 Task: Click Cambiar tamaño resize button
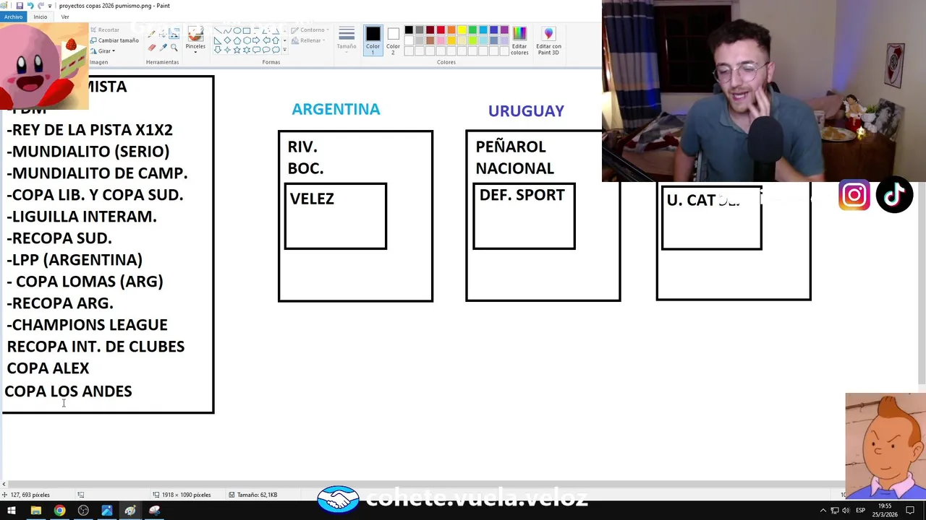click(x=114, y=40)
